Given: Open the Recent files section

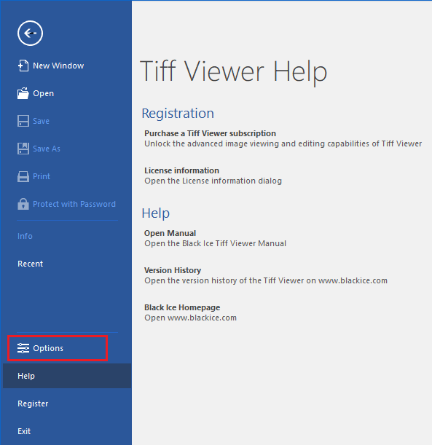Looking at the screenshot, I should pyautogui.click(x=31, y=264).
